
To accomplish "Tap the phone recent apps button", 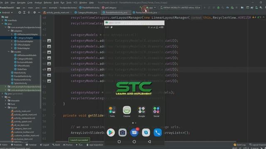I will (x=119, y=142).
